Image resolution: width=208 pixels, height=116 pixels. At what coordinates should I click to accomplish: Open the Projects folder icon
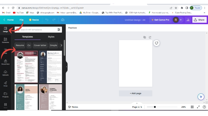tap(5, 95)
